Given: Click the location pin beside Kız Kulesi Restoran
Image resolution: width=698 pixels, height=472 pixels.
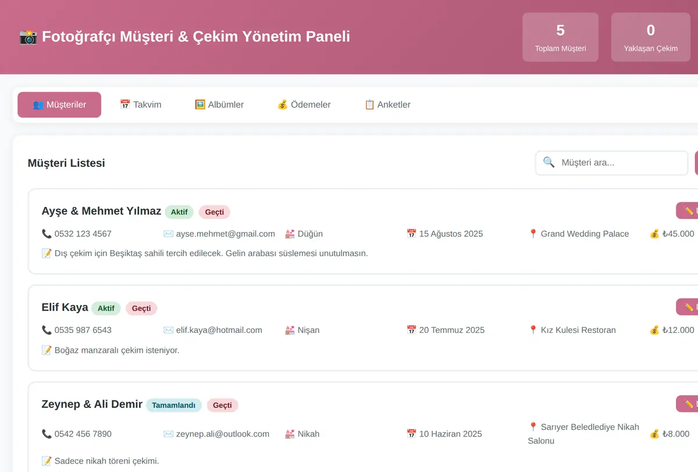Looking at the screenshot, I should tap(533, 330).
